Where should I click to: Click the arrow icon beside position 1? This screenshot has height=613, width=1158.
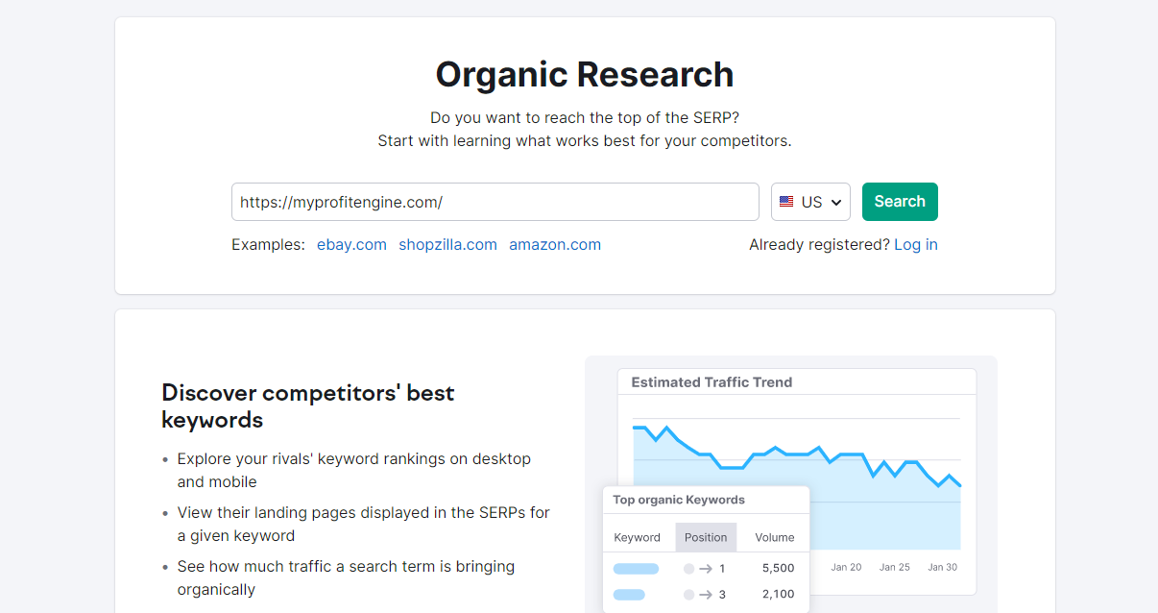(705, 568)
